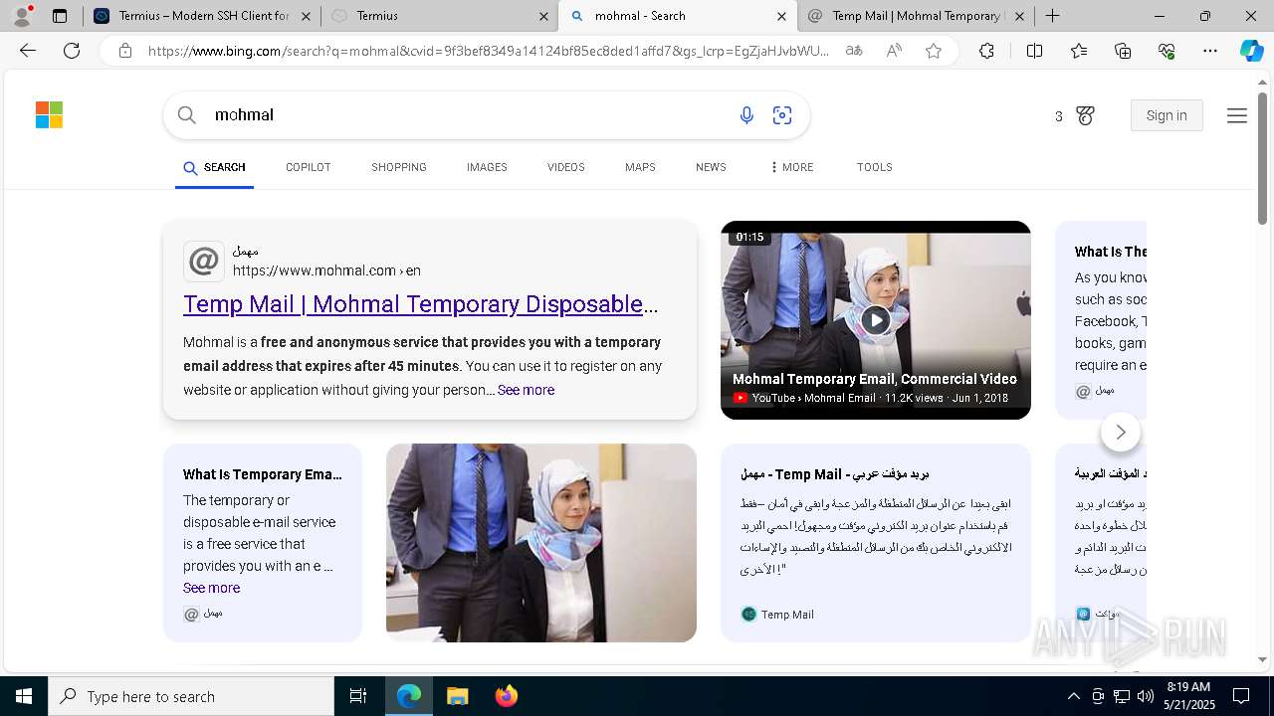Open the What Is Temporary Email card title
The width and height of the screenshot is (1274, 716).
pyautogui.click(x=263, y=474)
